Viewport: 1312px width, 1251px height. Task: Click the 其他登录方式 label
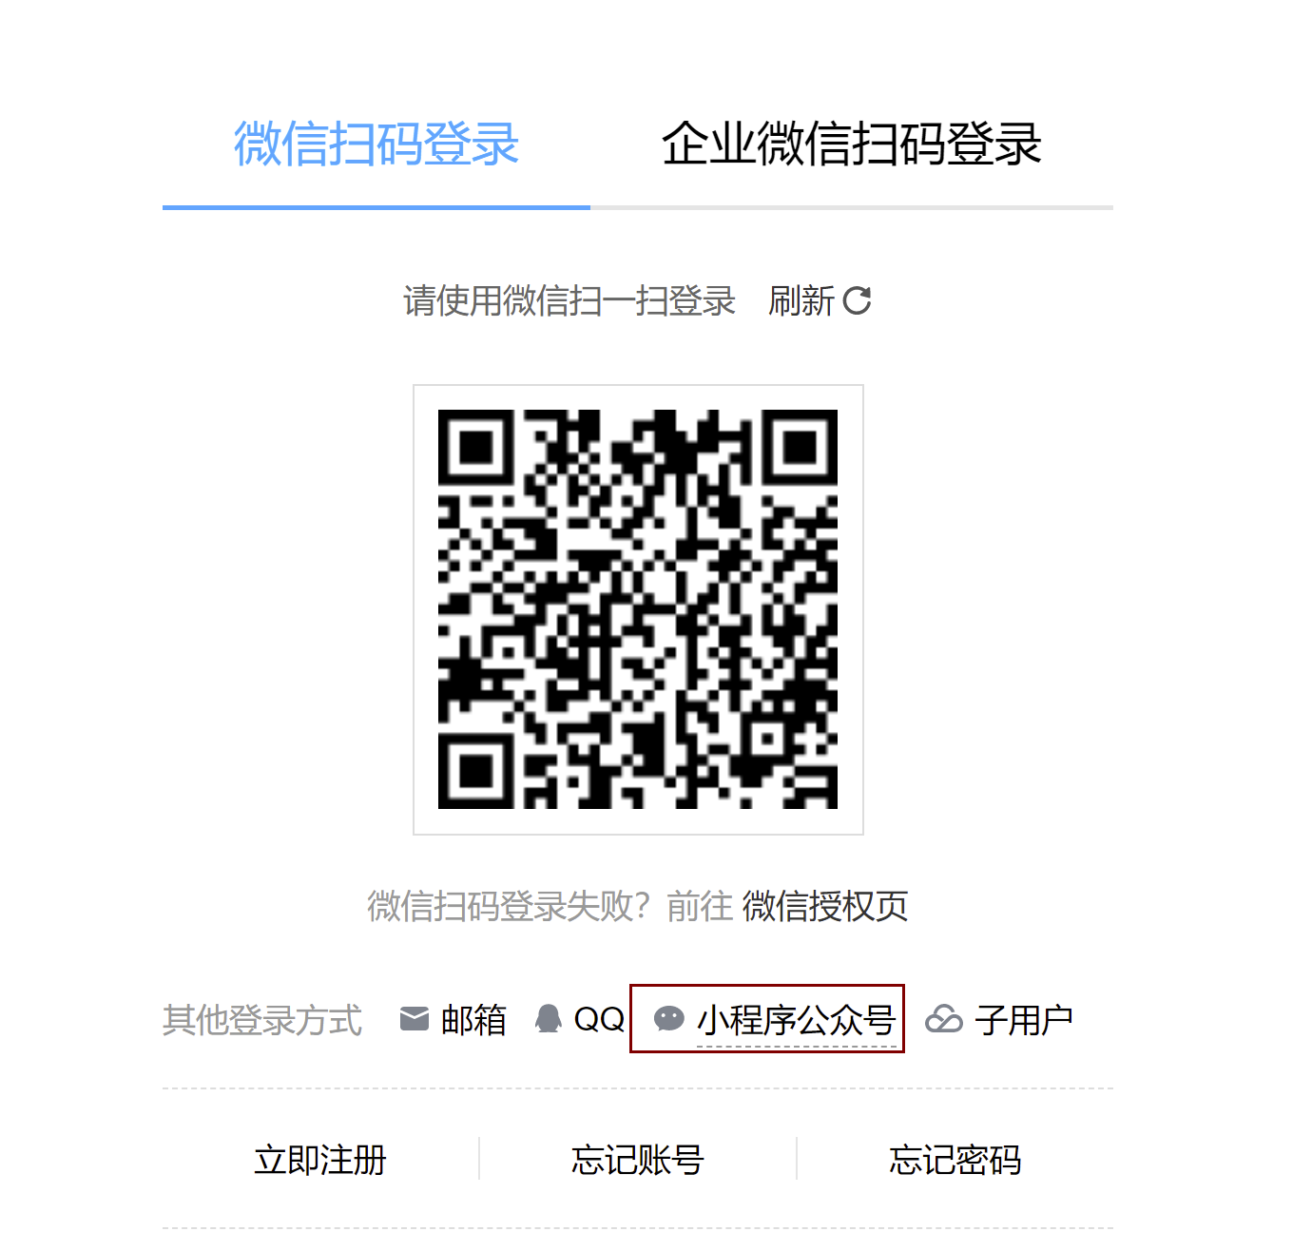262,1020
